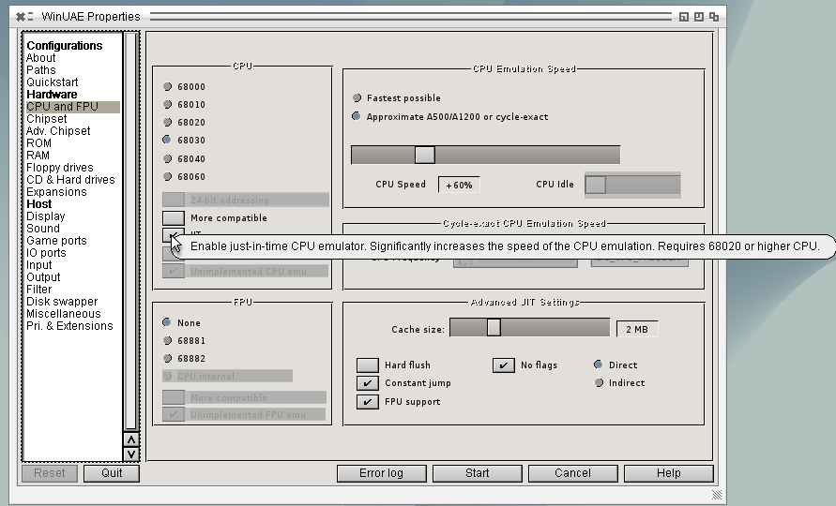
Task: Click the sidebar vertical scrollbar track
Action: 130,231
